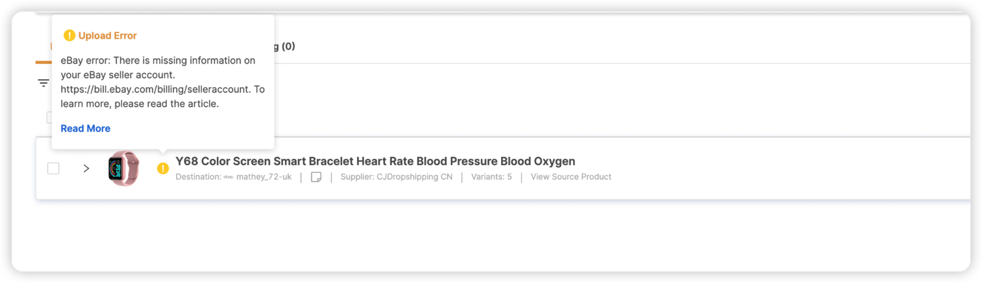Screen dimensions: 982x283
Task: Click the yellow warning icon beside product title
Action: pyautogui.click(x=163, y=169)
